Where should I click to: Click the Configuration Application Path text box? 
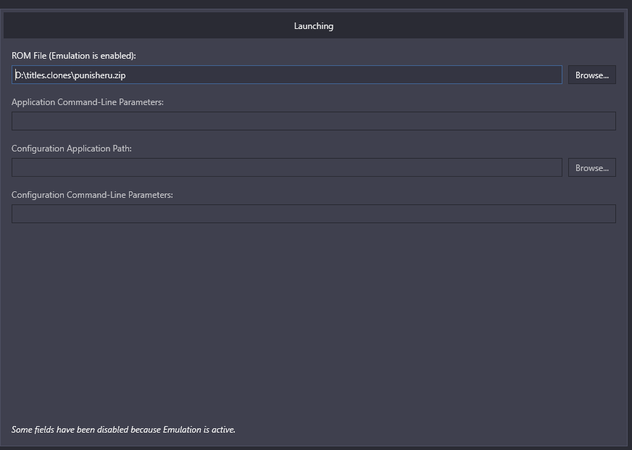tap(286, 167)
